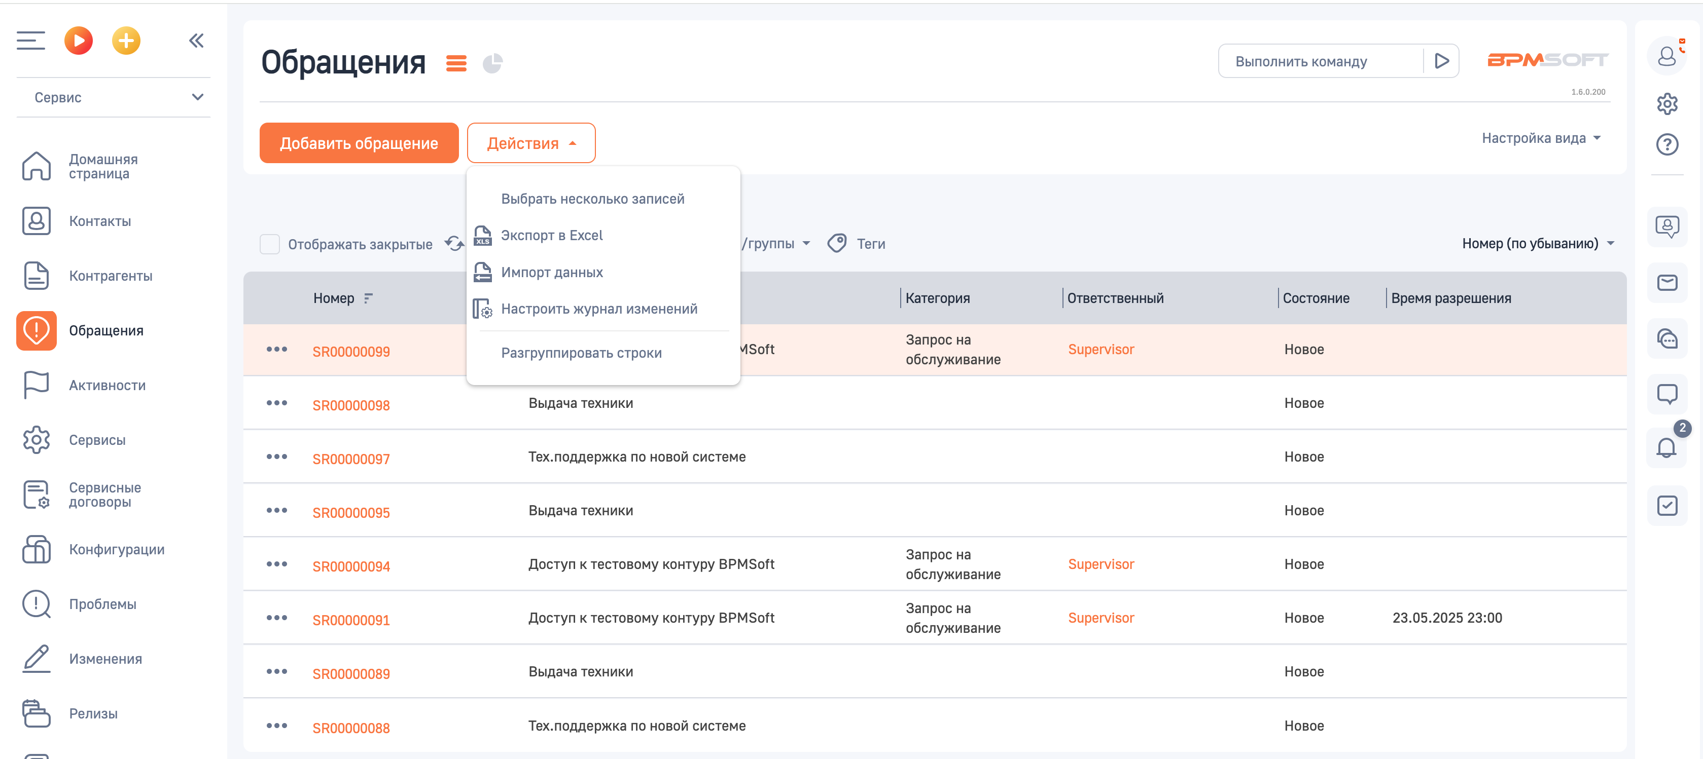The image size is (1703, 759).
Task: Open the Настройка вида dropdown
Action: click(x=1540, y=138)
